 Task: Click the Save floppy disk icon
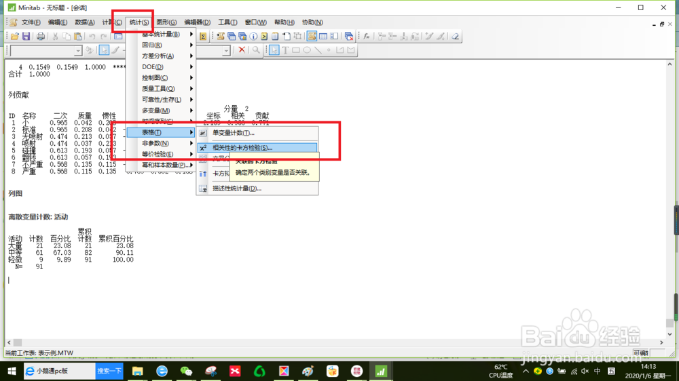pyautogui.click(x=26, y=37)
